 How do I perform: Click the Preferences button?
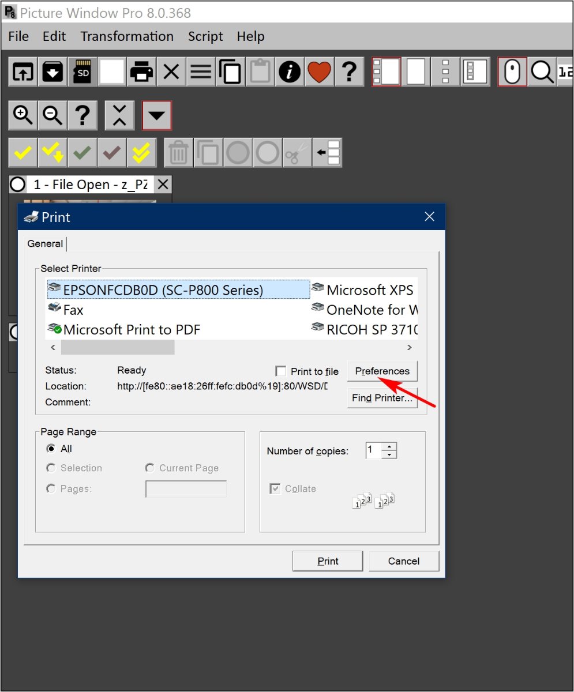pyautogui.click(x=382, y=371)
